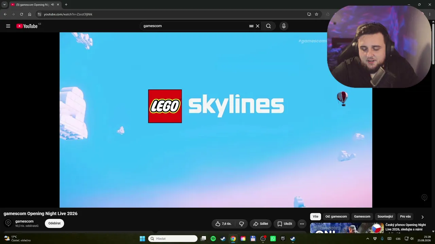Install app icon in address bar
435x244 pixels.
tap(309, 14)
